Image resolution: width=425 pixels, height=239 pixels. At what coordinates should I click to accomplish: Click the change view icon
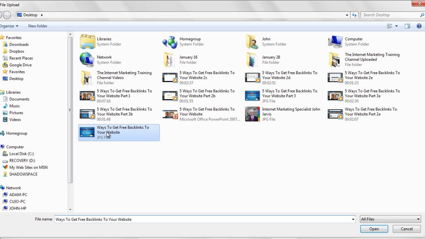pyautogui.click(x=389, y=26)
